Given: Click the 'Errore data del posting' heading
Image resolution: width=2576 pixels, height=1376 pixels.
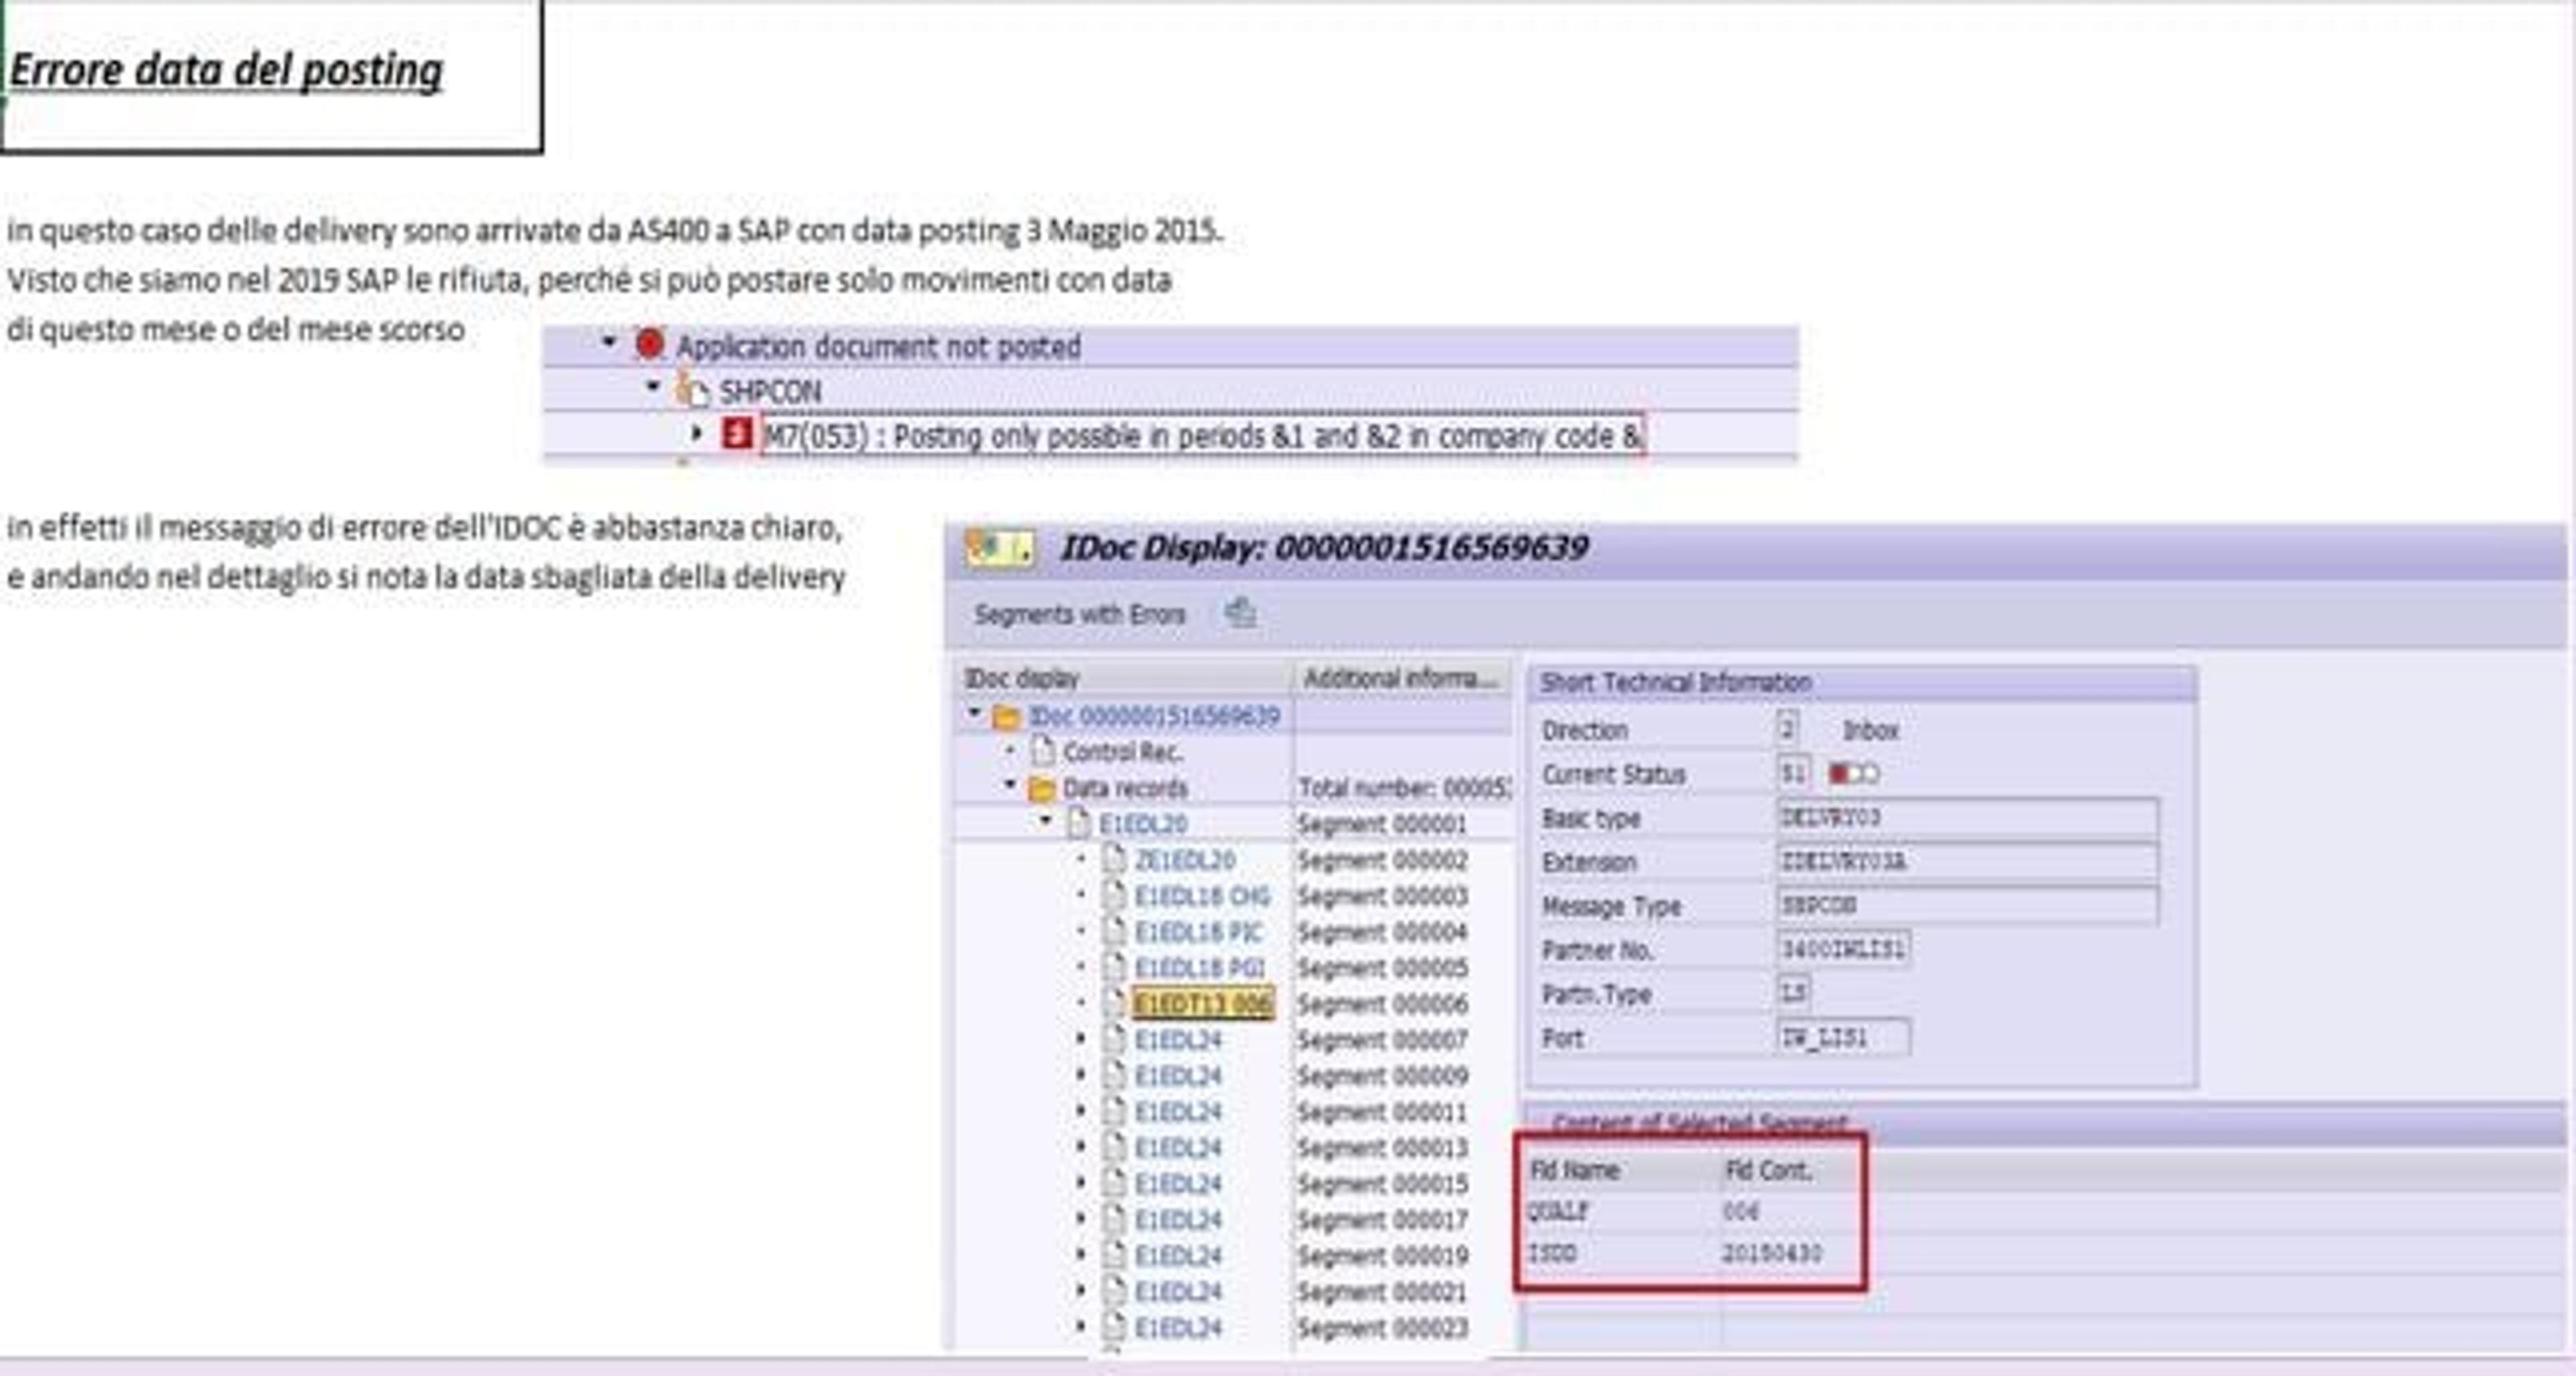Looking at the screenshot, I should 226,70.
